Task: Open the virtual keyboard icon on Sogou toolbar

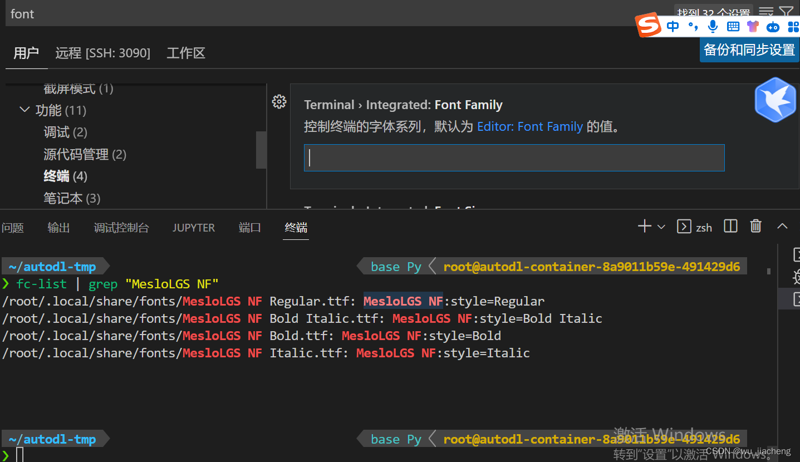Action: click(x=733, y=26)
